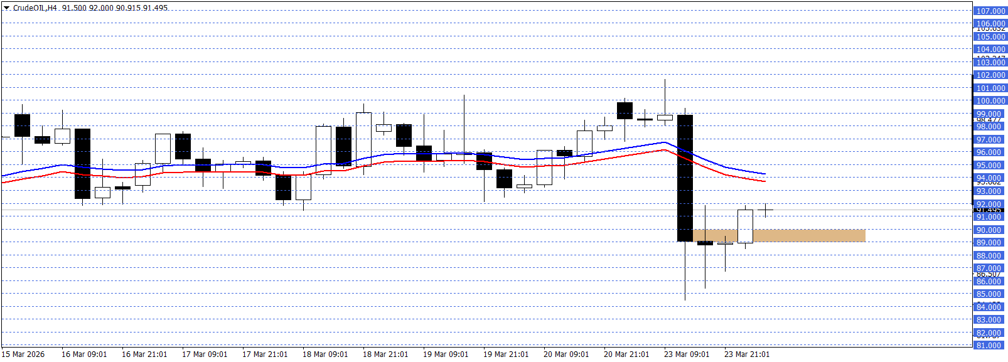Click the triangle arrow beside CrudeOIL,H4
Screen dimensions: 1008x362
point(7,8)
